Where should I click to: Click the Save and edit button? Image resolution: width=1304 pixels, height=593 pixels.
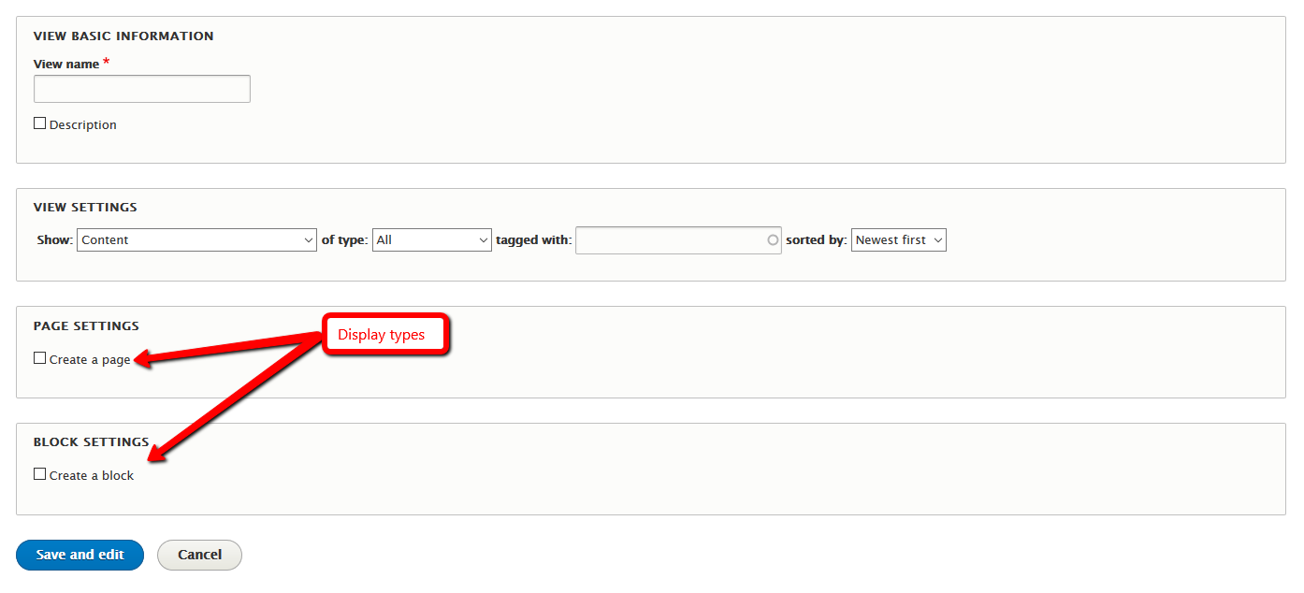click(80, 555)
